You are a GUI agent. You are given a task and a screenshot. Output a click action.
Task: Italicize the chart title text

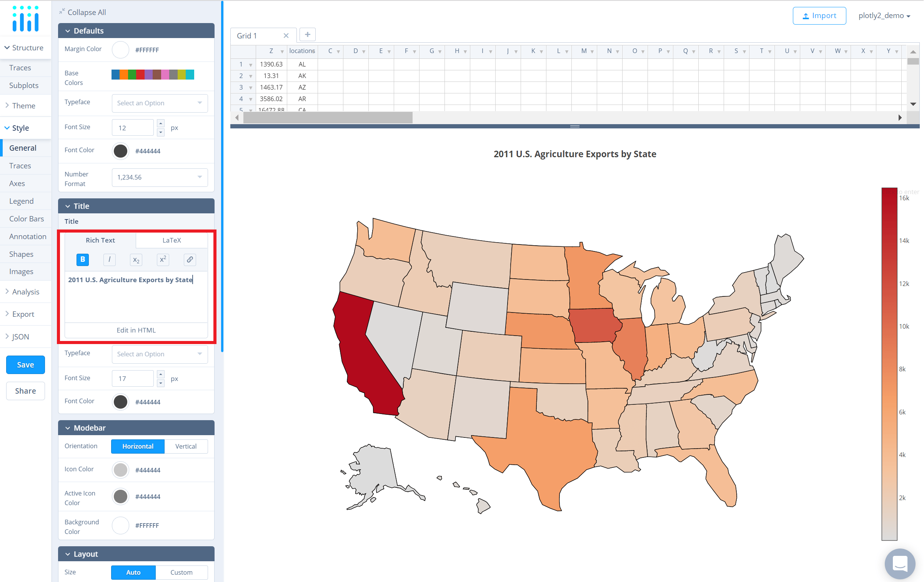click(x=109, y=259)
